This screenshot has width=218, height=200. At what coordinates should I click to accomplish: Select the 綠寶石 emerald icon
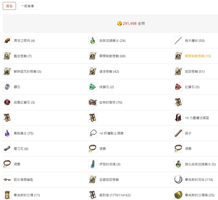[x=93, y=87]
